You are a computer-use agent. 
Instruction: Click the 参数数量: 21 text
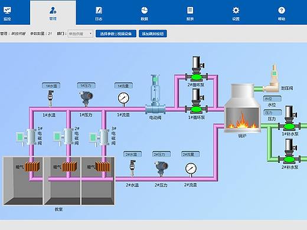pyautogui.click(x=41, y=34)
